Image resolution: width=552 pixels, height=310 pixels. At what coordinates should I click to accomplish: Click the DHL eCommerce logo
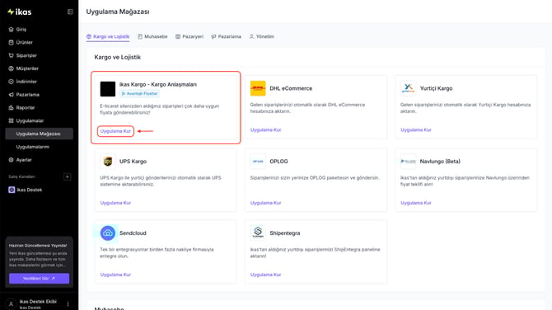(x=258, y=88)
